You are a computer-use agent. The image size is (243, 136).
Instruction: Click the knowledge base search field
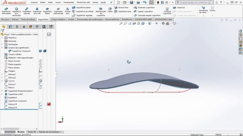coord(194,2)
